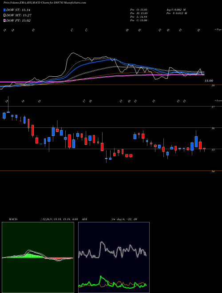Viewport: 222px width, 293px height.
Task: Click the 14 price axis label on the candlestick chart
Action: (213, 171)
